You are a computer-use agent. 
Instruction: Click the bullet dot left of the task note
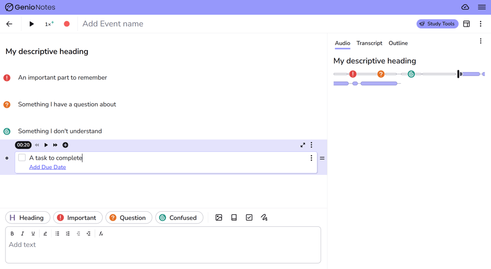(x=7, y=158)
